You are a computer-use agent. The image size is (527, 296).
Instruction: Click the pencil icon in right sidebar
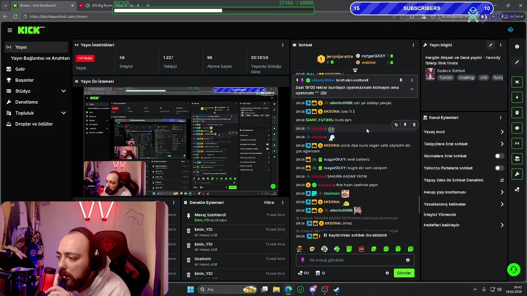(517, 62)
